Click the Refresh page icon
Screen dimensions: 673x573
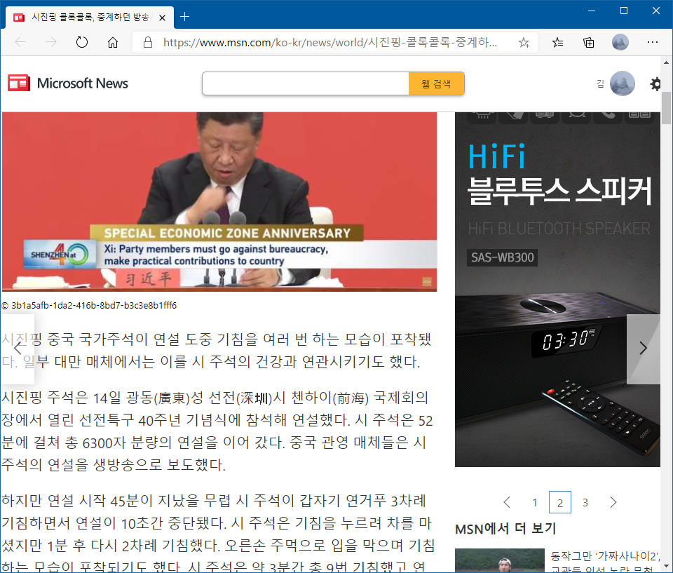(82, 43)
